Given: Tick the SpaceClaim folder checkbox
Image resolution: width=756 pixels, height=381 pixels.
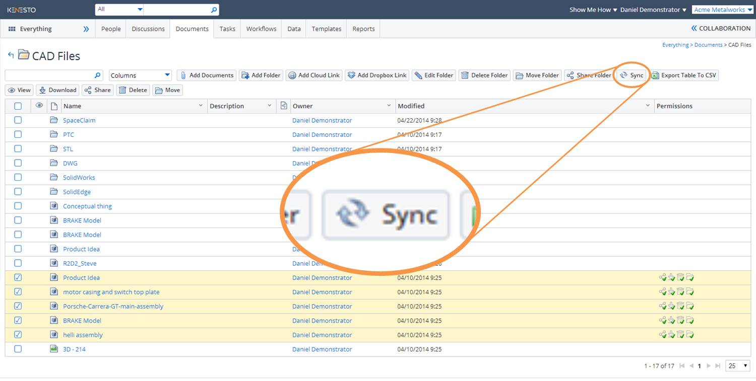Looking at the screenshot, I should coord(18,120).
